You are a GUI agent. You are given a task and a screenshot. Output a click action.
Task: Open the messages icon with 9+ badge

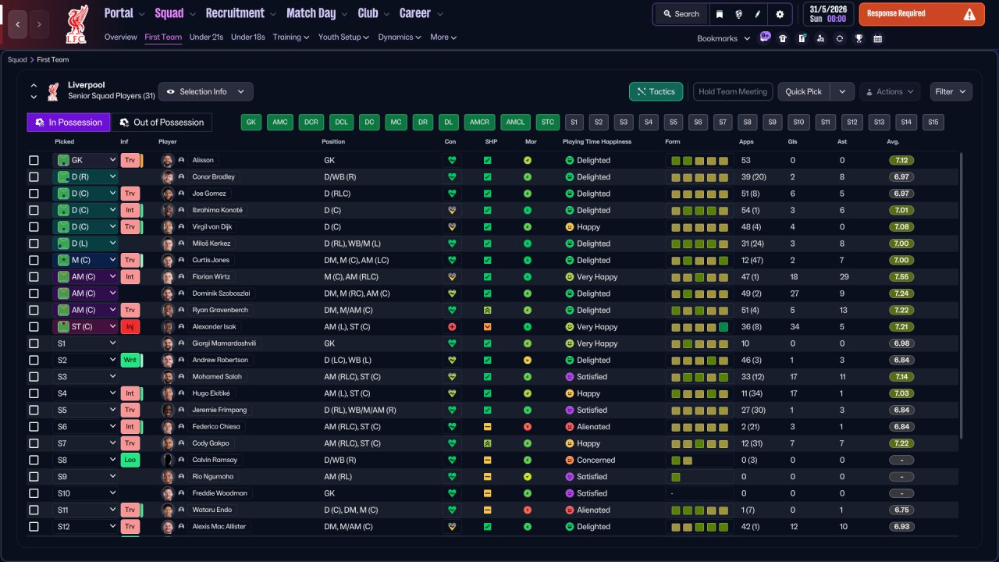click(x=765, y=37)
